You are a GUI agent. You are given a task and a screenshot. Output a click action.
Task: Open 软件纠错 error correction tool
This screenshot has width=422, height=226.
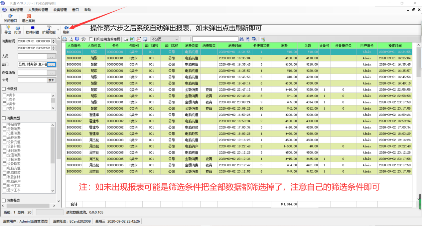[32, 28]
